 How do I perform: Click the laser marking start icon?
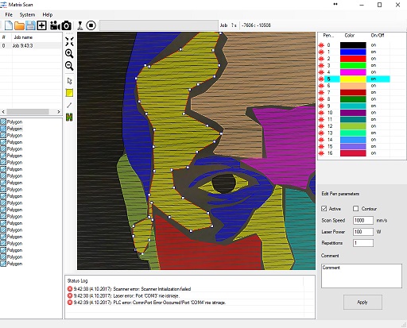click(x=80, y=25)
